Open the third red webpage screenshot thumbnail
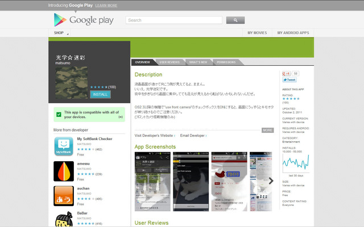 [x=229, y=182]
